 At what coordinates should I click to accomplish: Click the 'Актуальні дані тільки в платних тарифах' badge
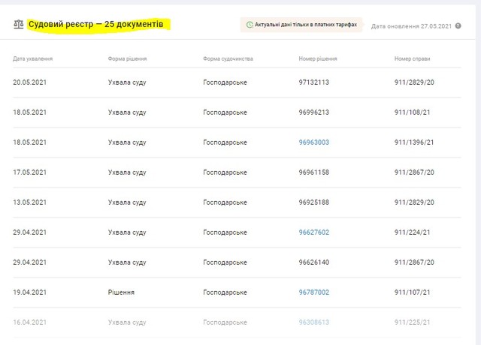302,25
